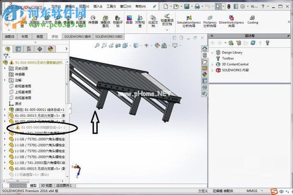
Task: Click the 比较文档 compare documents tool
Action: pos(153,21)
